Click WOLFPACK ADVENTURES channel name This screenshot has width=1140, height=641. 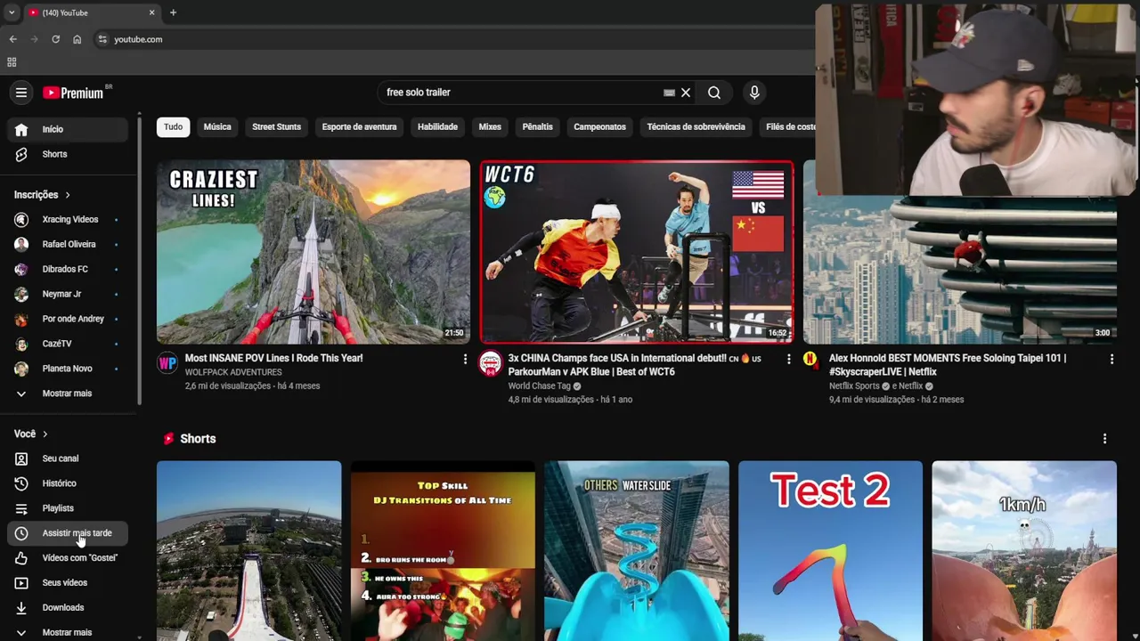coord(233,372)
